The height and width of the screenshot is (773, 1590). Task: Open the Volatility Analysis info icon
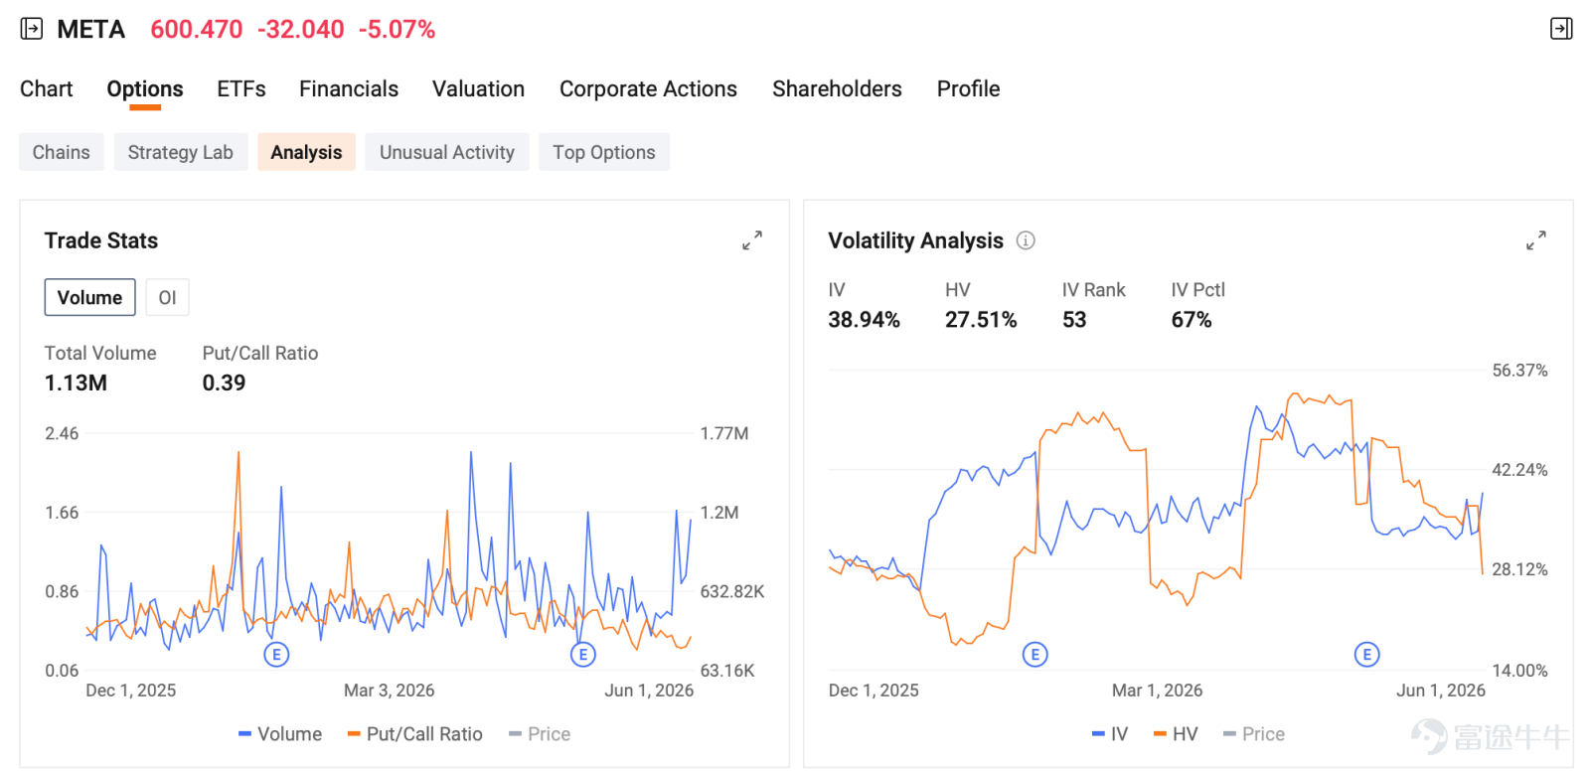coord(1026,240)
